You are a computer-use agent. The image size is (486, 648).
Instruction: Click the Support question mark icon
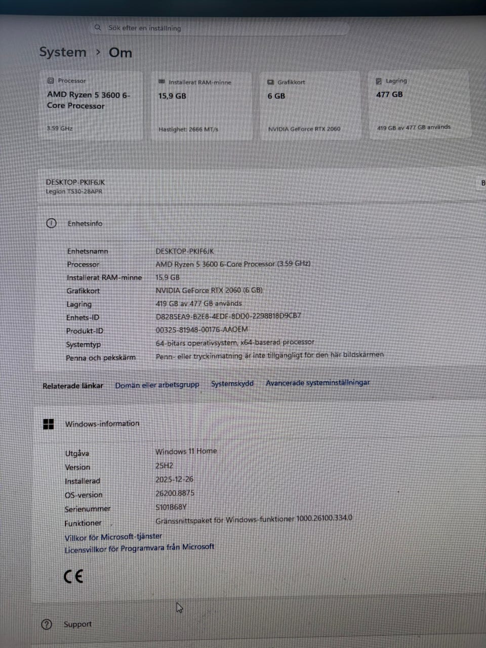tap(47, 624)
